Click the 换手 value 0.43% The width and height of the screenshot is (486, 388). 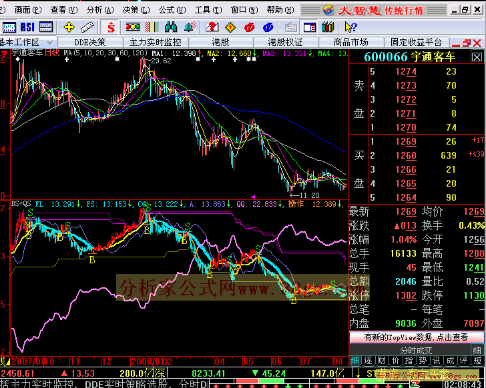[x=472, y=225]
